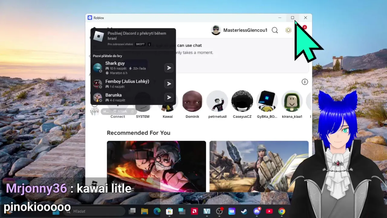Open the desert warrior game thumbnail
Screen dimensions: 387x218
[x=259, y=167]
